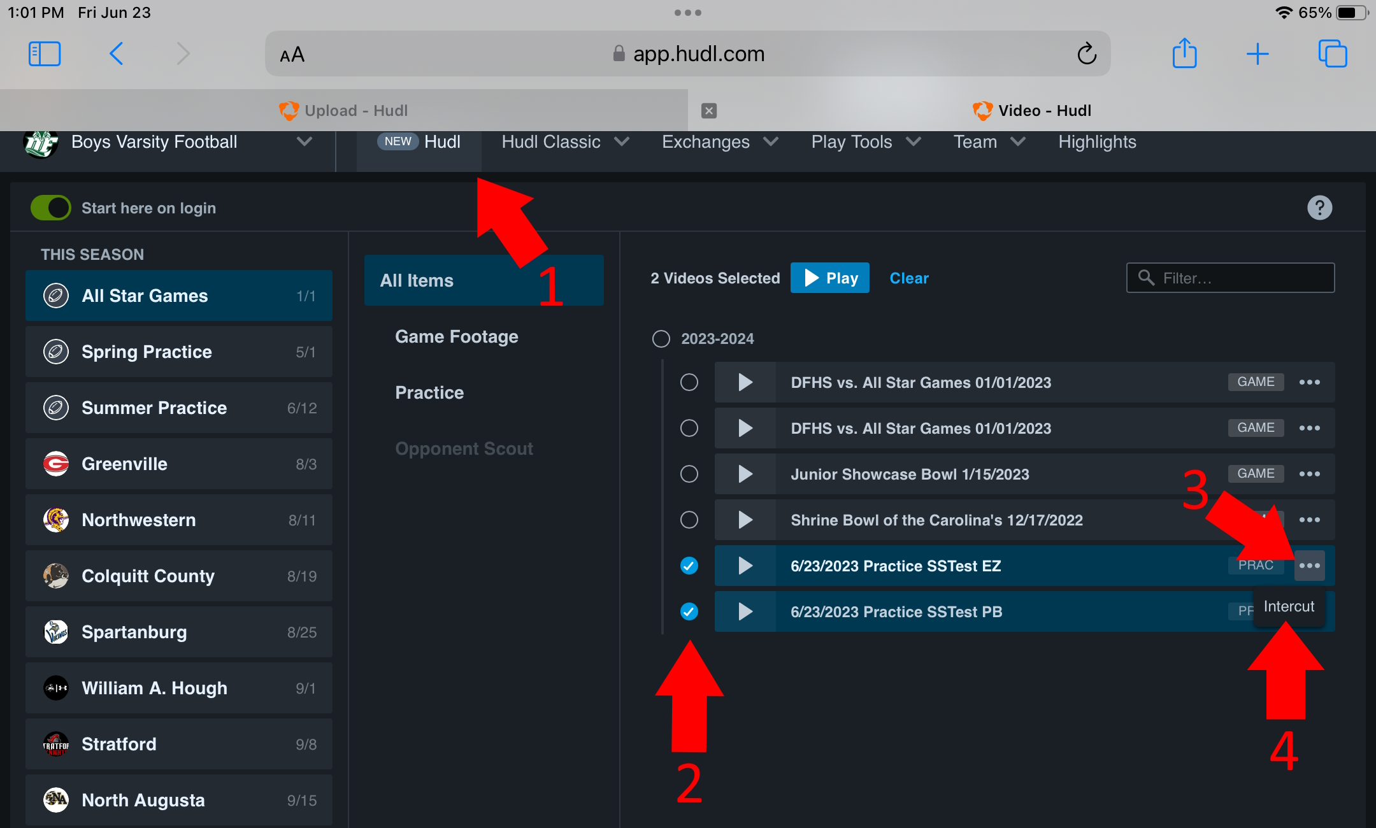
Task: Select Junior Showcase Bowl checkbox
Action: [x=689, y=474]
